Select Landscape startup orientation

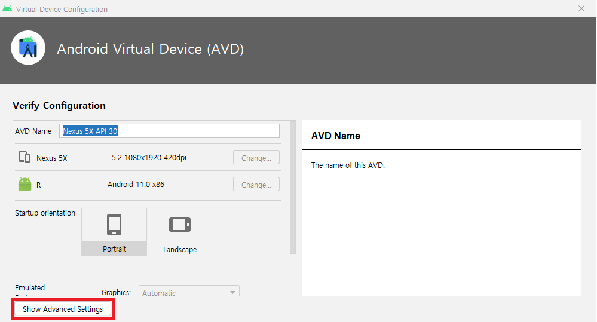click(x=180, y=232)
